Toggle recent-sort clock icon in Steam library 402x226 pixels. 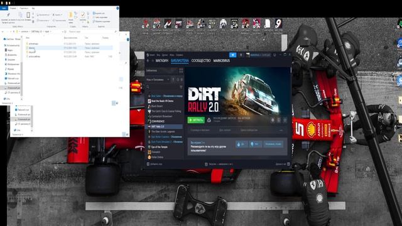tap(178, 80)
